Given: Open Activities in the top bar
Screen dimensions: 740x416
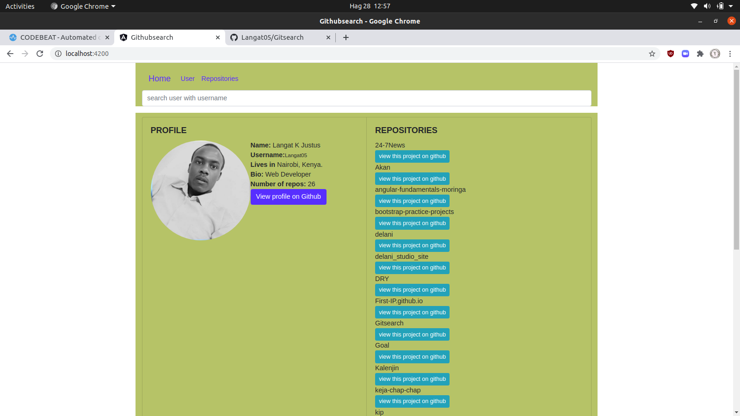Looking at the screenshot, I should (x=19, y=6).
